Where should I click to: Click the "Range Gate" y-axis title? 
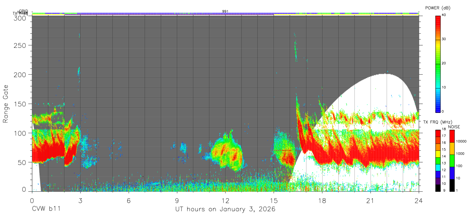6,104
